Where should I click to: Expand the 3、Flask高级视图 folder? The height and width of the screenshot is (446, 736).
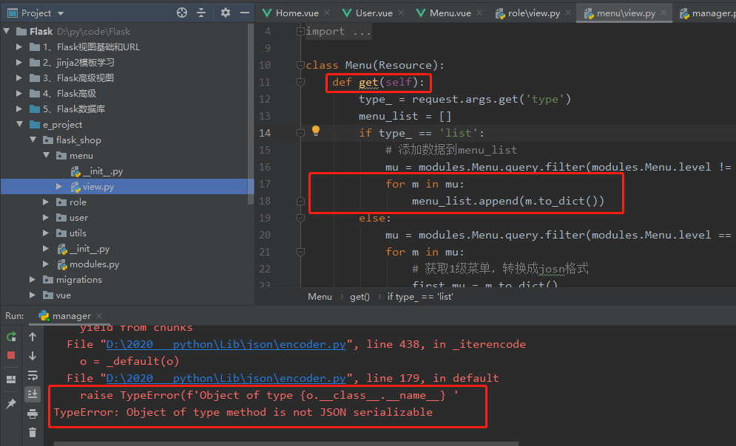18,78
